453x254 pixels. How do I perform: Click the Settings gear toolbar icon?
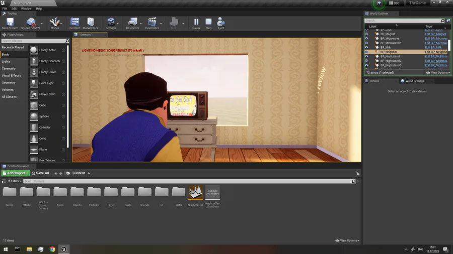pos(111,23)
